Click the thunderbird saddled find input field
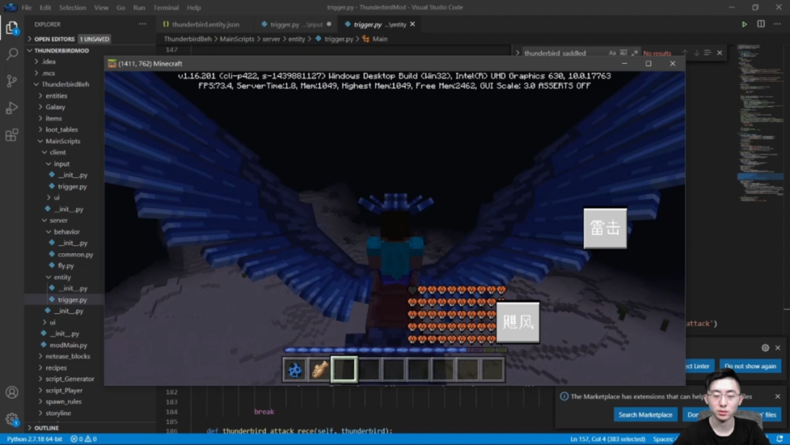Viewport: 790px width, 445px height. coord(564,53)
